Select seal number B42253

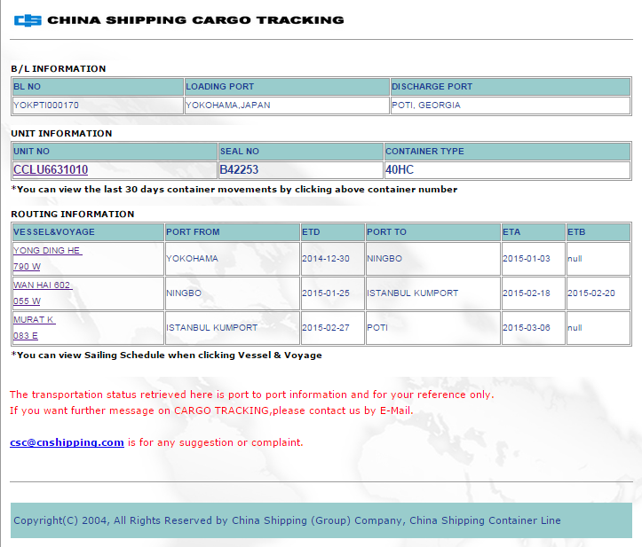(239, 169)
